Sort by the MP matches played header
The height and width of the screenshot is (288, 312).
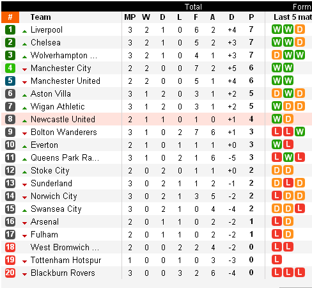[130, 17]
